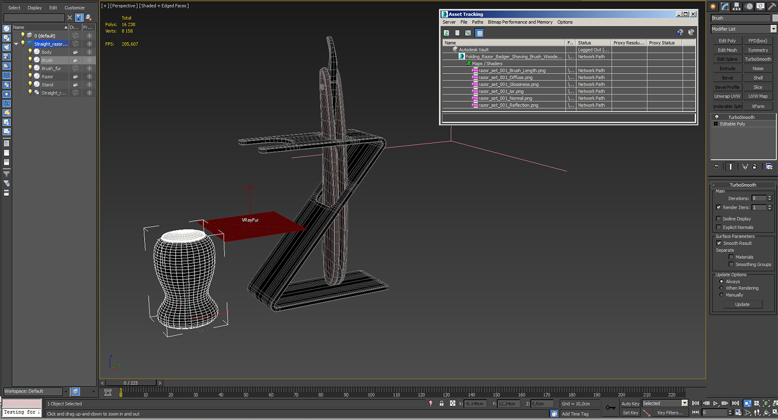Open Server menu in Asset Tracking
Image resolution: width=778 pixels, height=420 pixels.
449,22
